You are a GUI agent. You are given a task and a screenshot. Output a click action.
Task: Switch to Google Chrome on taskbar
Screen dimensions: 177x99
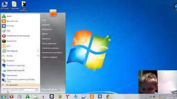tap(108, 97)
